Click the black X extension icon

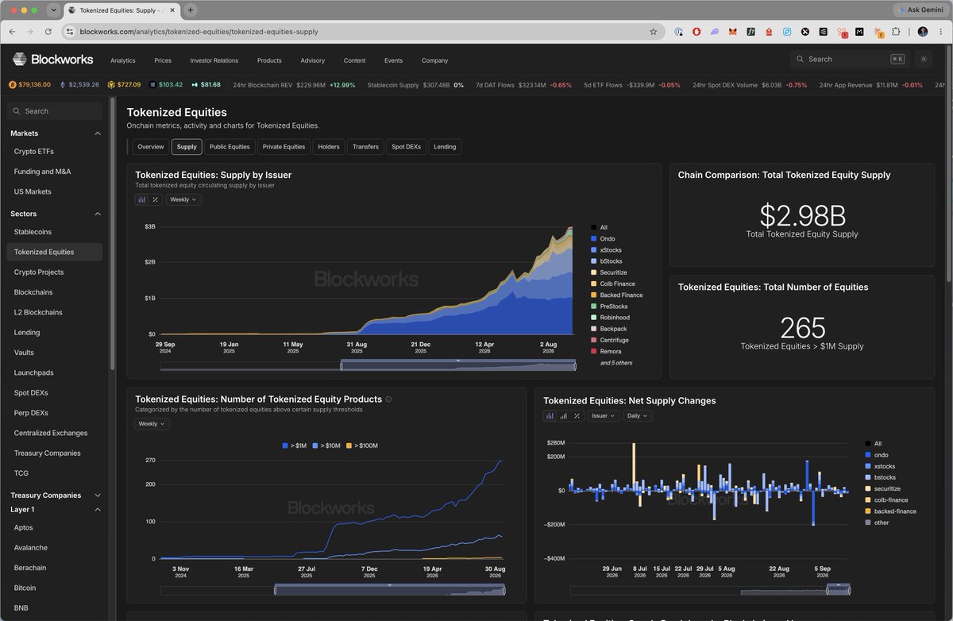tap(805, 32)
